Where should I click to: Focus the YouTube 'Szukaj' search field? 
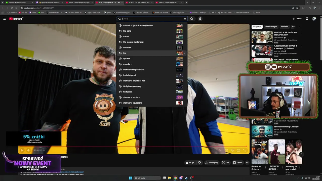152,19
